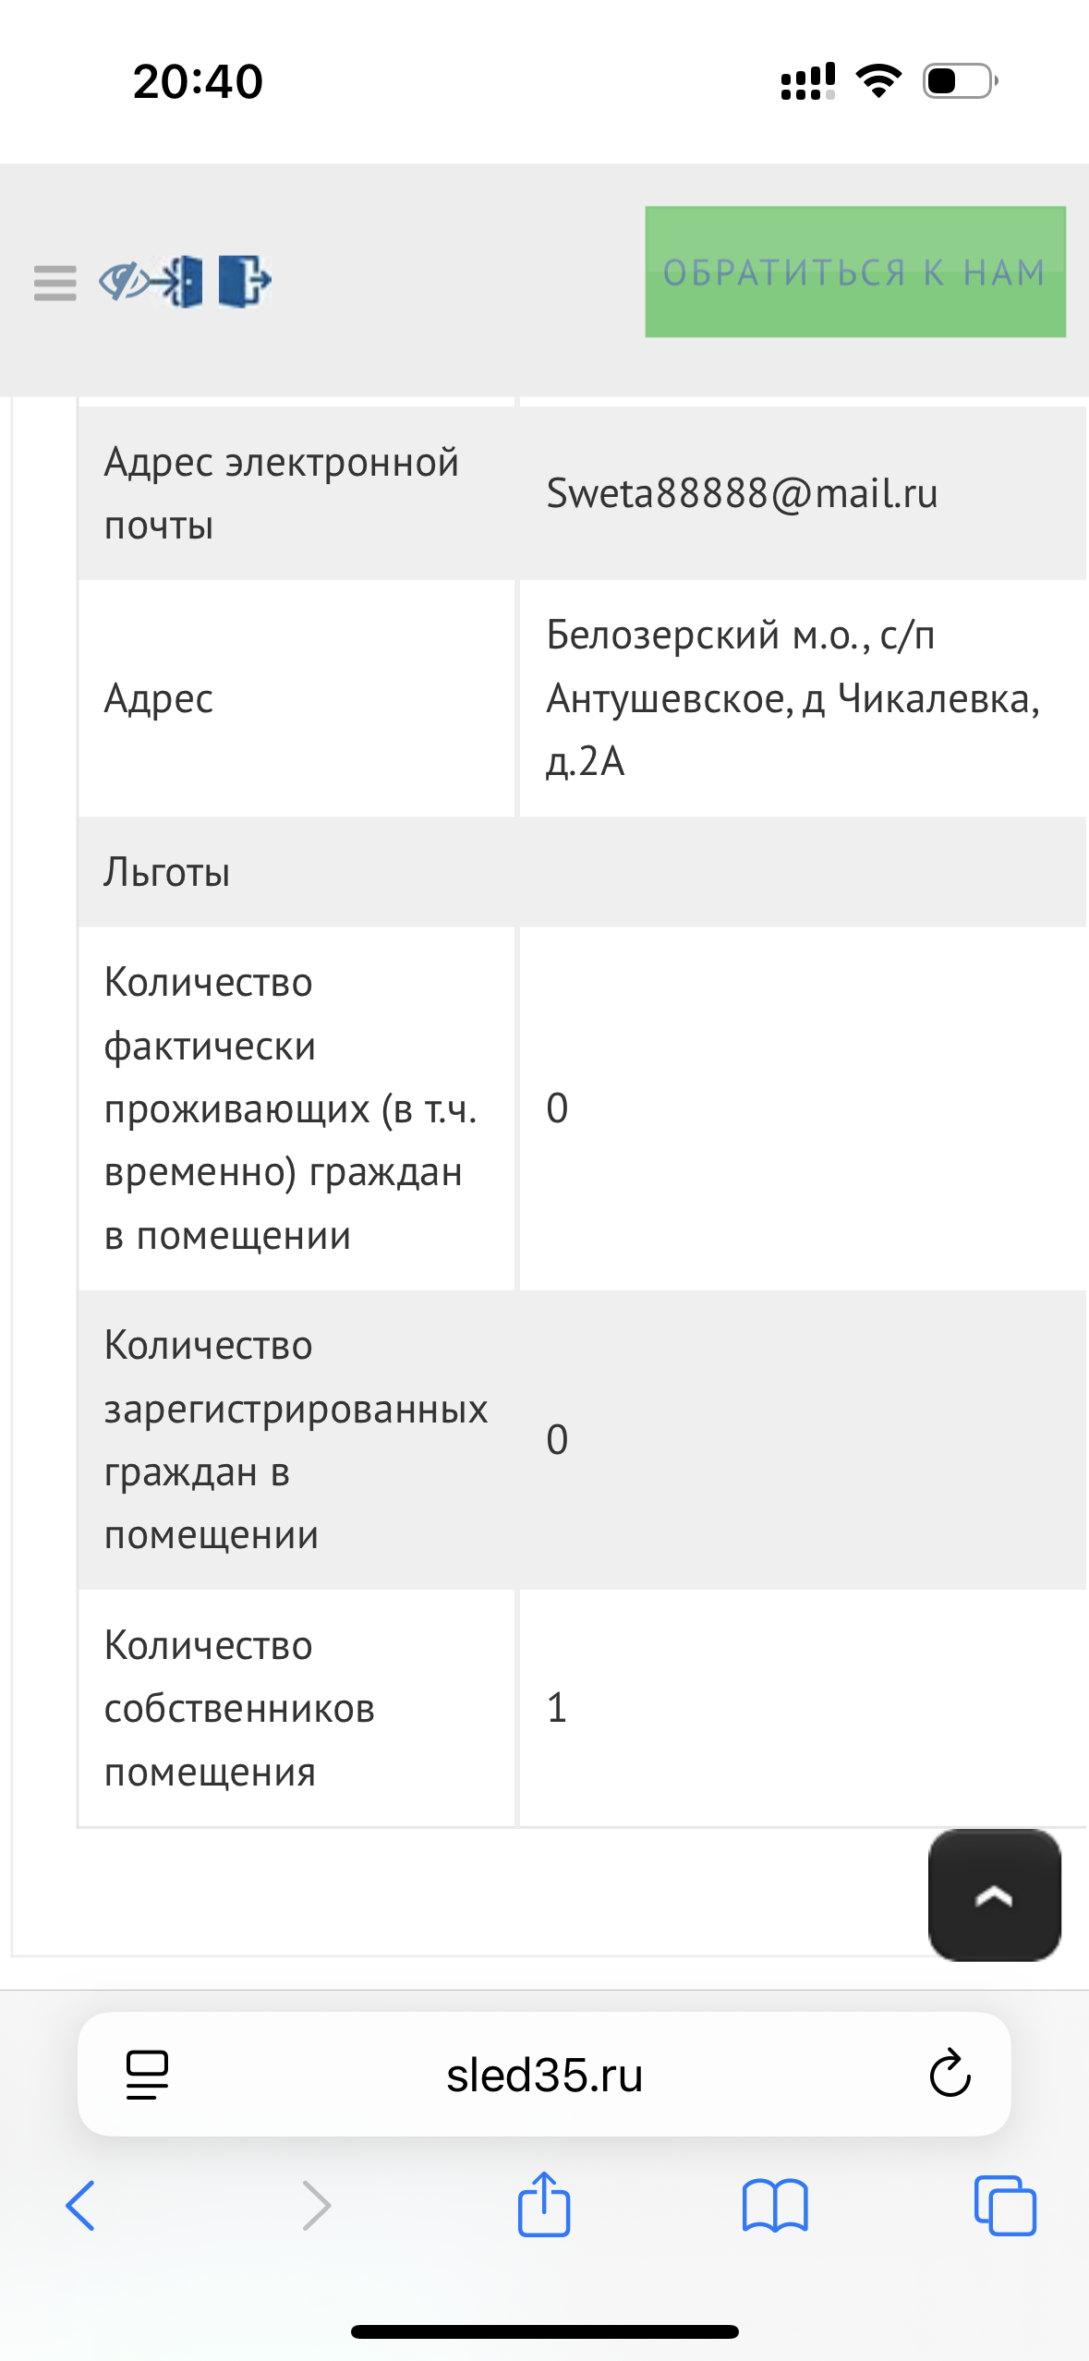Go back to the previous page
The image size is (1089, 2361).
[x=81, y=2206]
